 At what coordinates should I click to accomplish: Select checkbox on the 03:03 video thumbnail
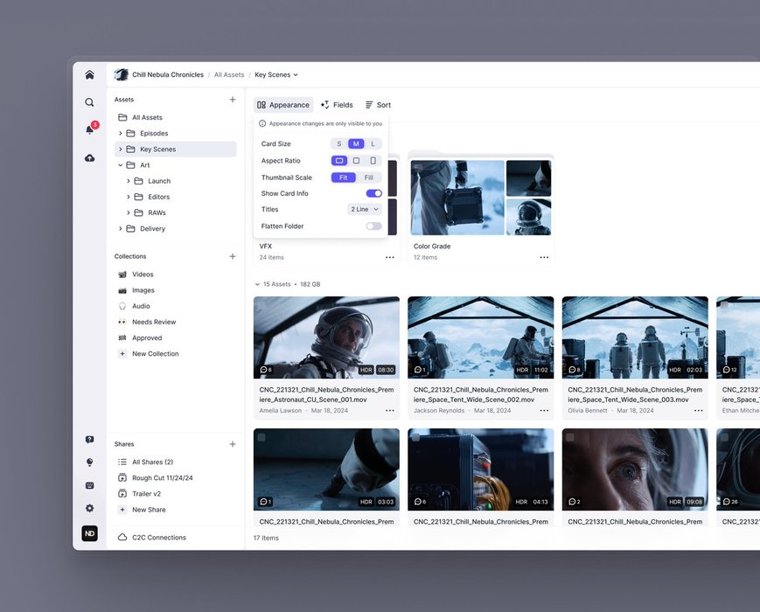pos(261,437)
